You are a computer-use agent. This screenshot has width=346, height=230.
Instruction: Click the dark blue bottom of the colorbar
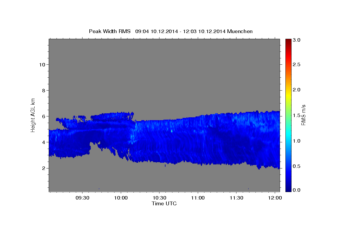point(288,189)
